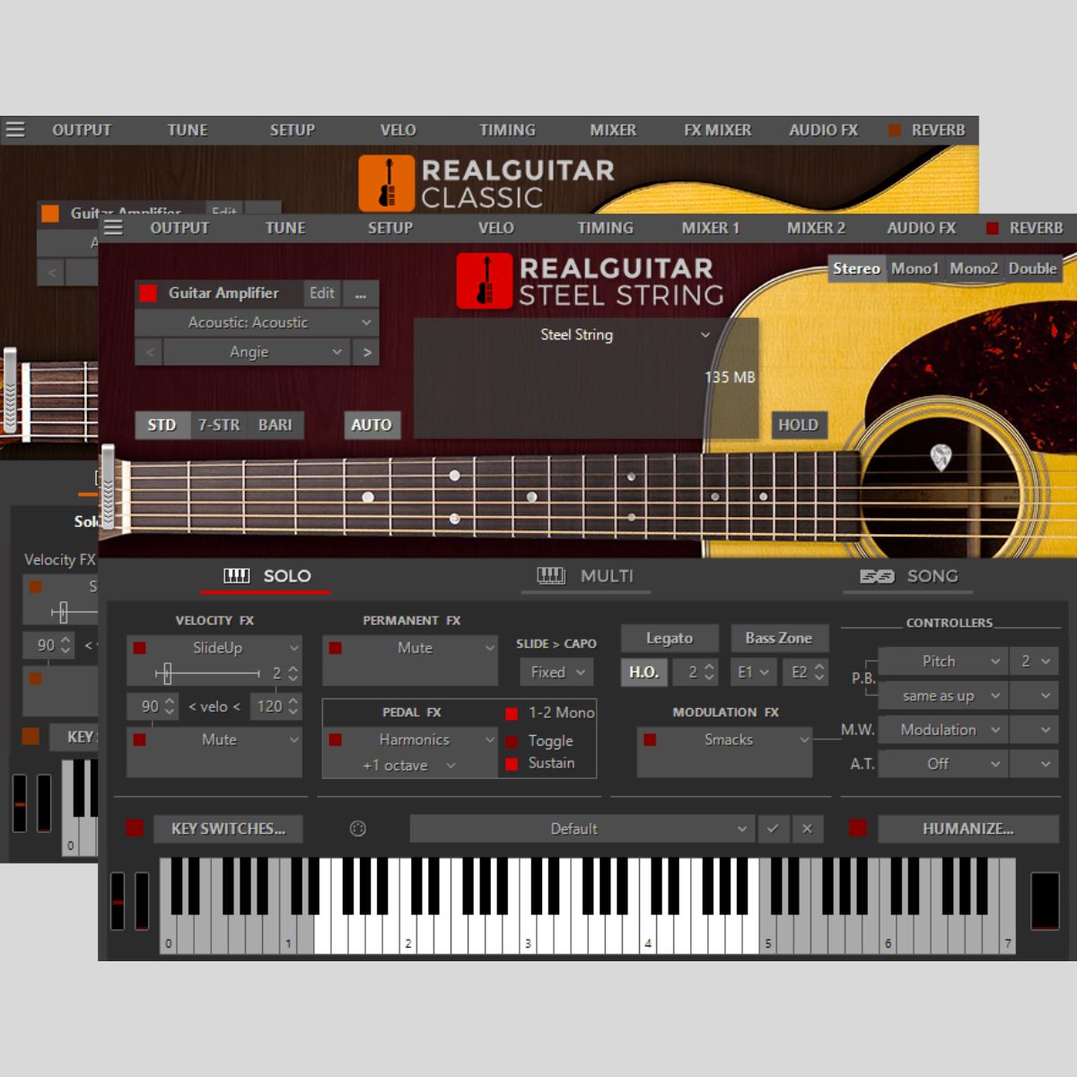Go to previous amplifier preset arrow
Image resolution: width=1077 pixels, height=1077 pixels.
150,352
